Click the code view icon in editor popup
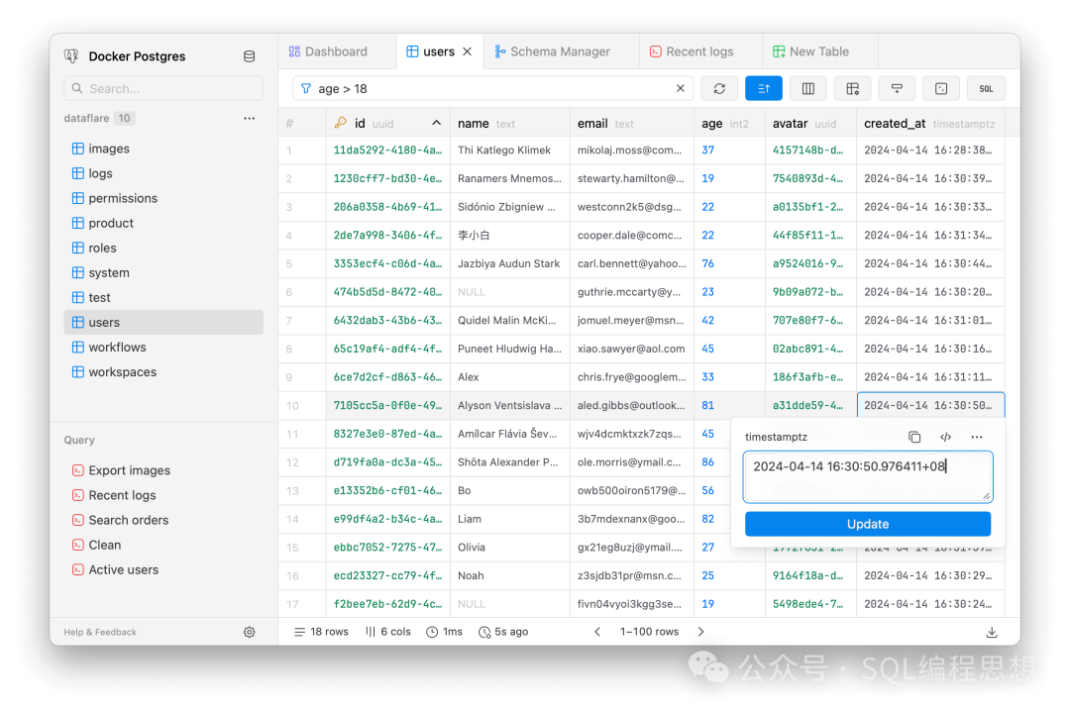The image size is (1070, 711). coord(945,437)
